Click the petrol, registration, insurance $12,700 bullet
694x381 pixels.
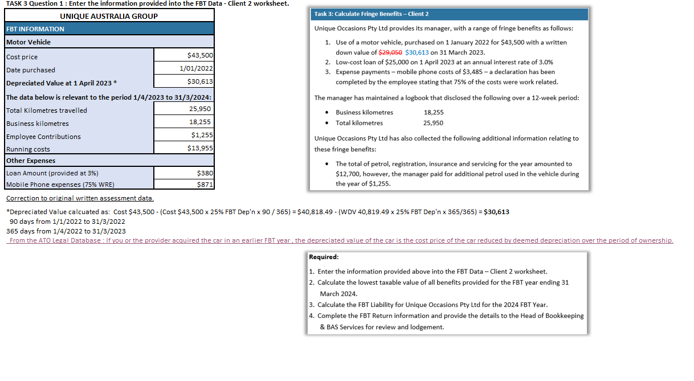[x=452, y=174]
